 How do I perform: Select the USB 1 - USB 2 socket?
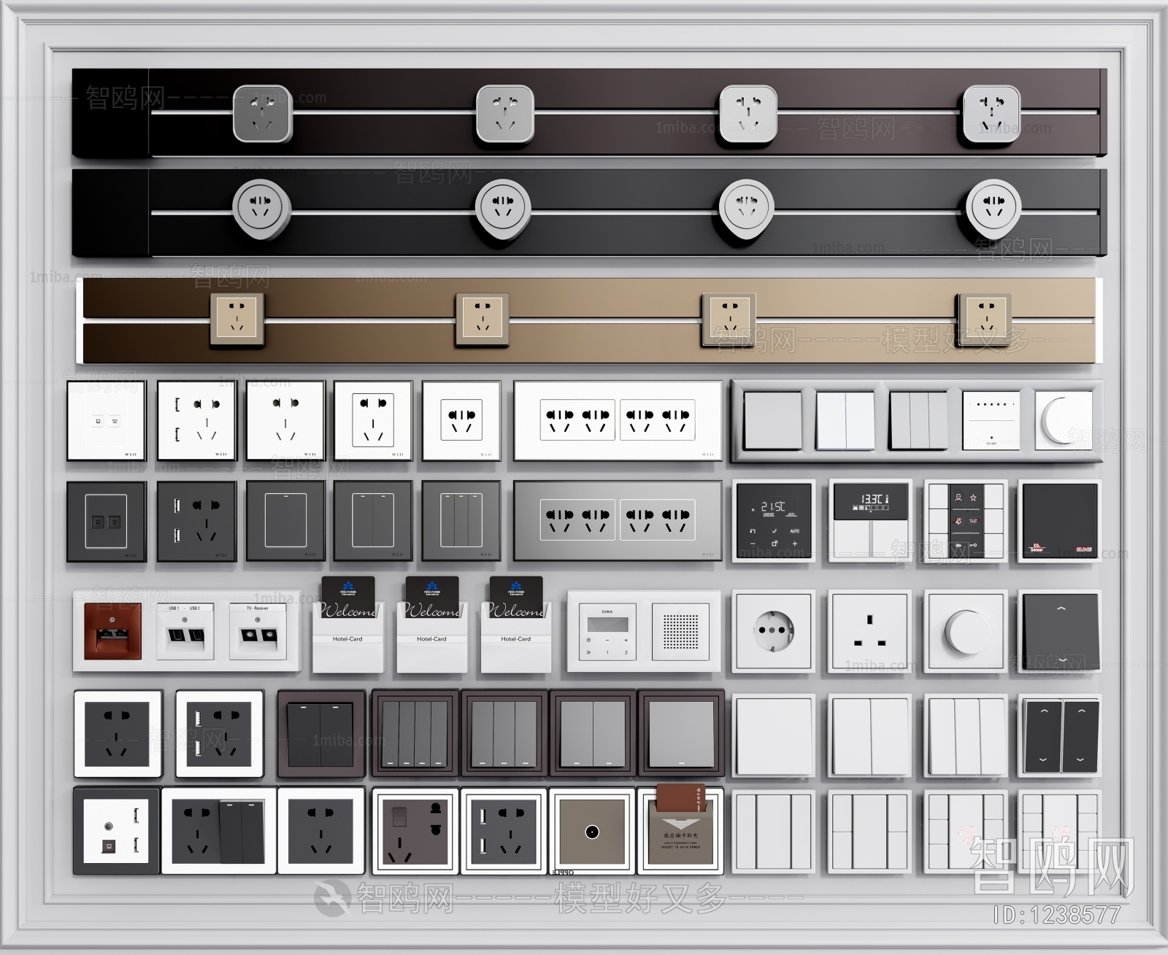click(185, 632)
